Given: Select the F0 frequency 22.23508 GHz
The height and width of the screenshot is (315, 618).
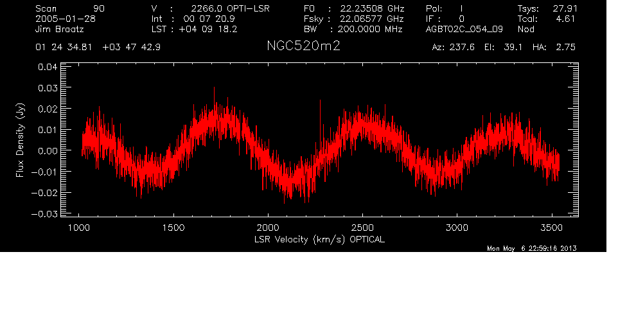Looking at the screenshot, I should [x=373, y=8].
